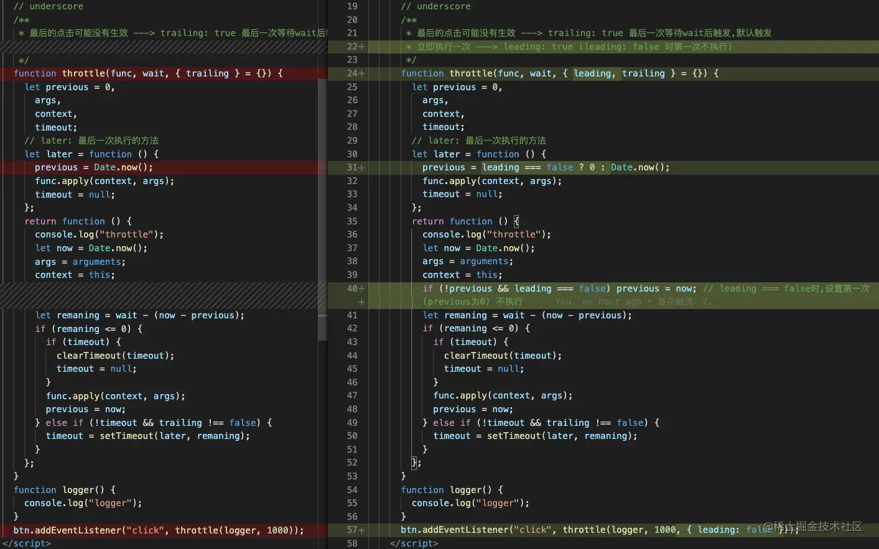The width and height of the screenshot is (879, 549).
Task: Click line number 57 in the gutter
Action: pyautogui.click(x=352, y=530)
